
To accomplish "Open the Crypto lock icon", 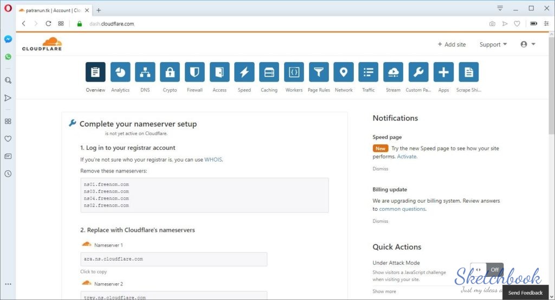I will 170,72.
